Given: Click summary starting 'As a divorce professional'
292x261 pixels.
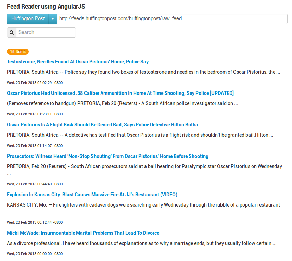Looking at the screenshot, I should [141, 243].
